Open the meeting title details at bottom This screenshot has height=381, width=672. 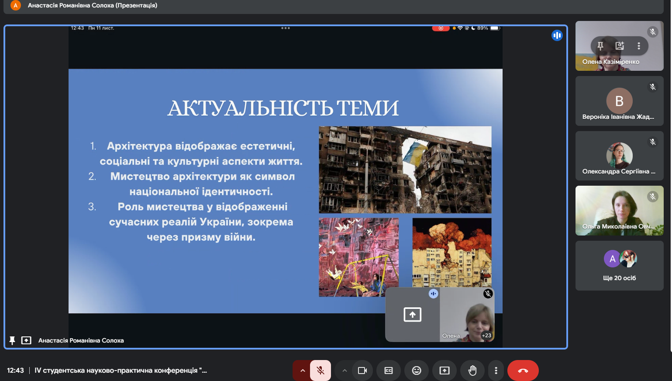121,371
